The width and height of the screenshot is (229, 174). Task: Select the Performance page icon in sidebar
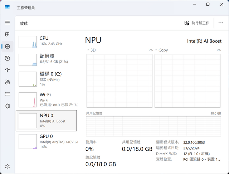[x=8, y=47]
